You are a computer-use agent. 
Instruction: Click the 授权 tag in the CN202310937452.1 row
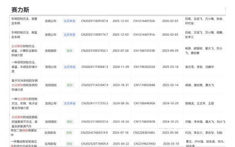pyautogui.click(x=69, y=51)
